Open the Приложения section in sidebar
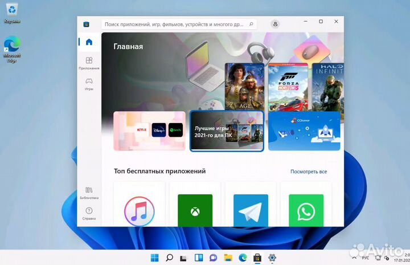 (x=89, y=63)
